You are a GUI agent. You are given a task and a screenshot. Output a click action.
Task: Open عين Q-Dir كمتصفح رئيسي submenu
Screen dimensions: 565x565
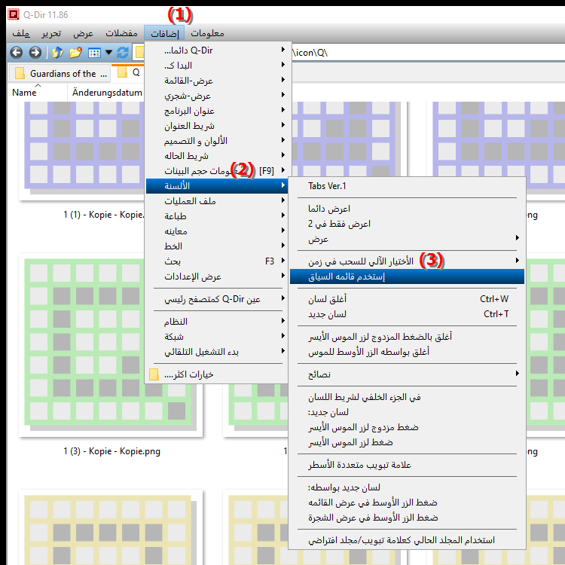[216, 299]
